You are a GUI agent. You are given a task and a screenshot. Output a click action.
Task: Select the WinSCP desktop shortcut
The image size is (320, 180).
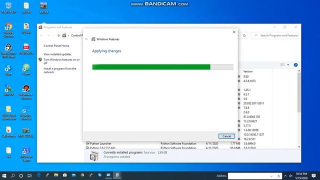pyautogui.click(x=8, y=90)
